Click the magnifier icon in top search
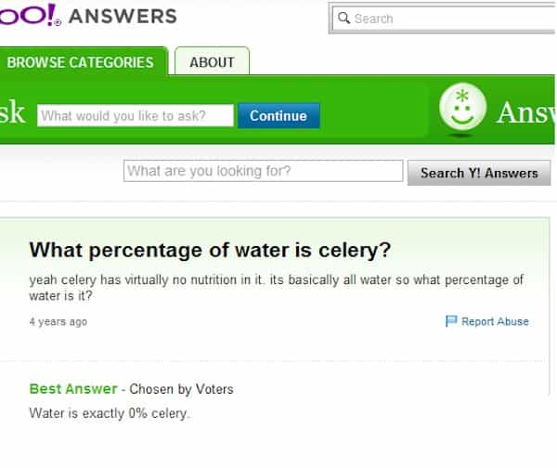The height and width of the screenshot is (468, 557). click(343, 19)
